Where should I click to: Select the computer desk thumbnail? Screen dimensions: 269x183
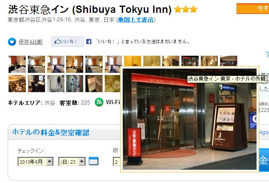(36, 84)
